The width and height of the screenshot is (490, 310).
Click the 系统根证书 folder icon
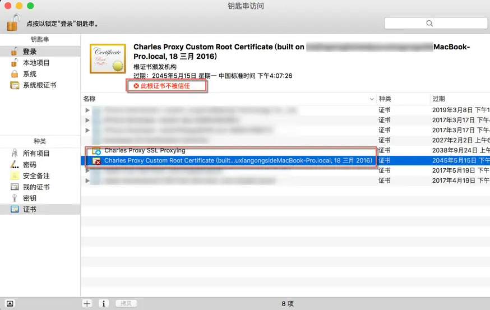tap(15, 85)
